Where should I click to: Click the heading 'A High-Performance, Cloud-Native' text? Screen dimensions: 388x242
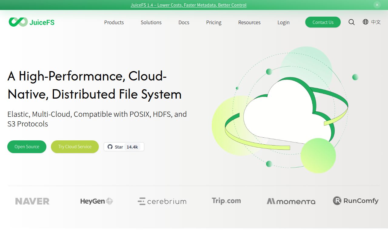coord(94,85)
